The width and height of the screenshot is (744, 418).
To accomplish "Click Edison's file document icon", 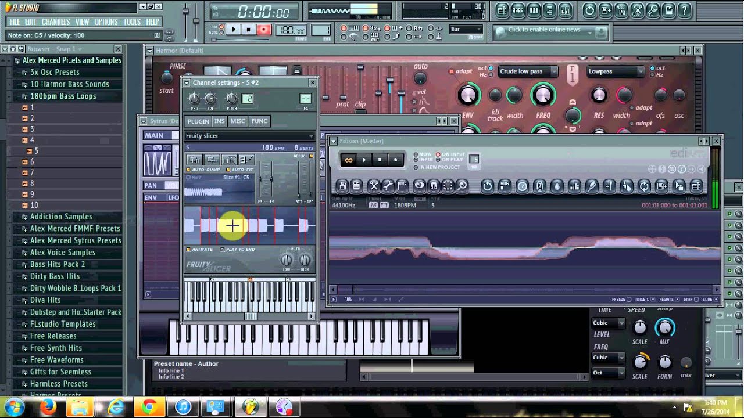I will point(356,186).
